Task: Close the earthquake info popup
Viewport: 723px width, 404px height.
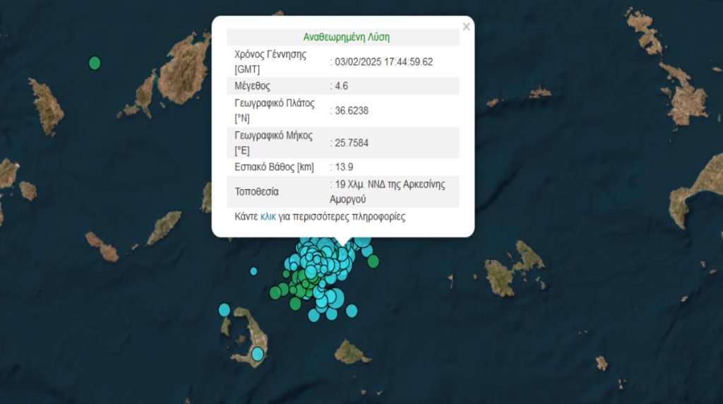Action: pos(465,27)
